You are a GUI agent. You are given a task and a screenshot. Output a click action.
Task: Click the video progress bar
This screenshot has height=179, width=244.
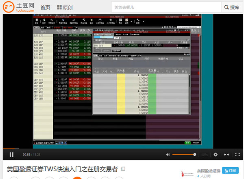point(123,149)
